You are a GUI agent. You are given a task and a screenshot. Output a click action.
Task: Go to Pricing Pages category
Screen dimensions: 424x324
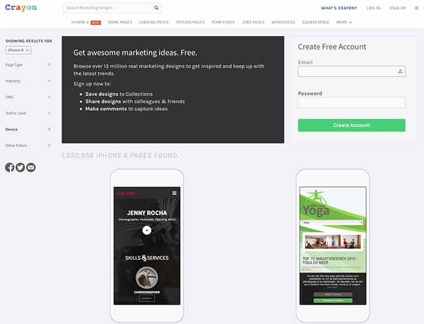pyautogui.click(x=190, y=22)
